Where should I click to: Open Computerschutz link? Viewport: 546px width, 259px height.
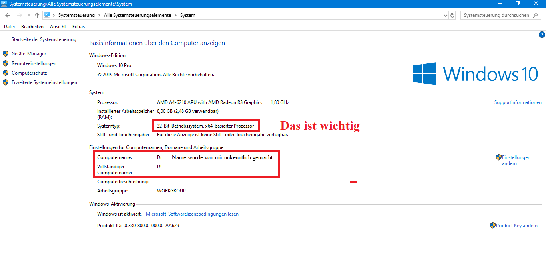[x=29, y=73]
